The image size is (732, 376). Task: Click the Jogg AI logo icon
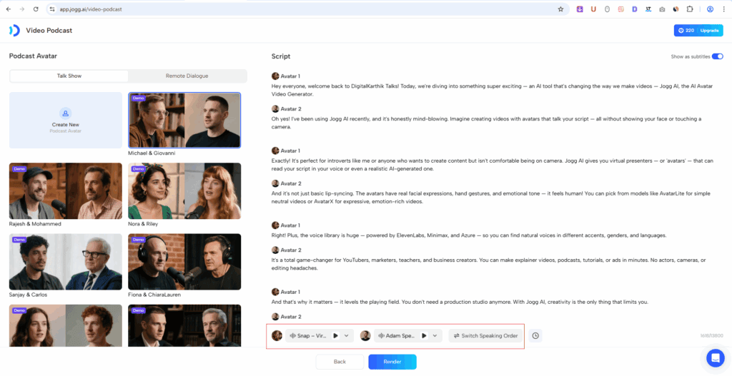pos(14,31)
